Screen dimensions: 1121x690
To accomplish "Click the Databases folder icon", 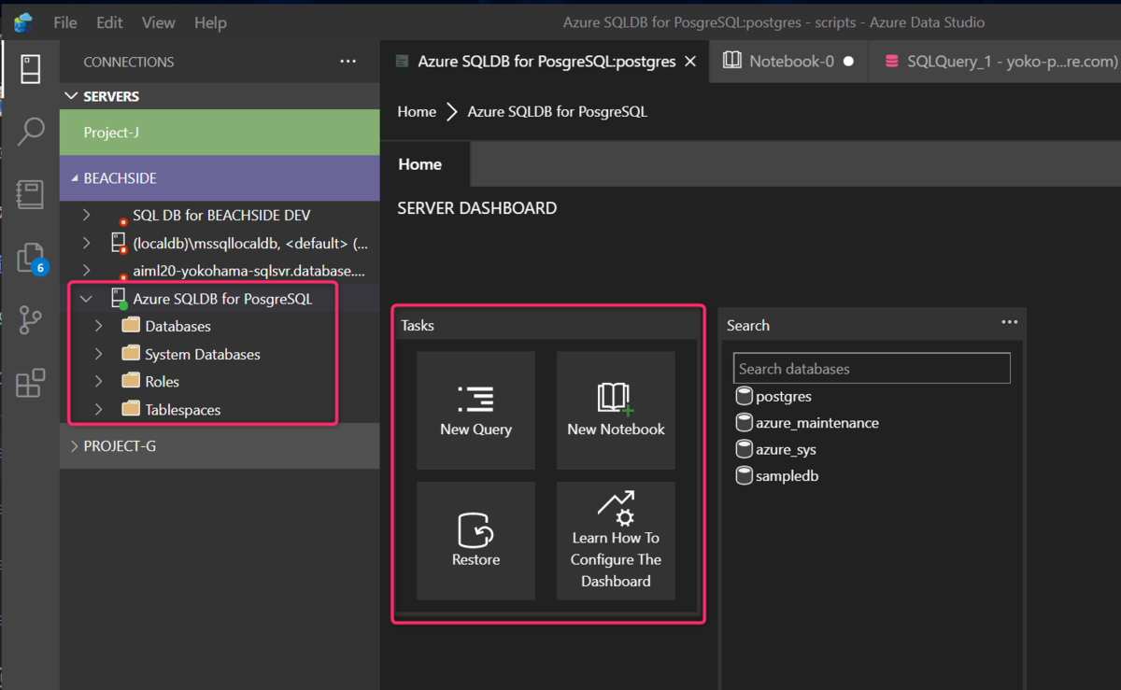I will [130, 327].
